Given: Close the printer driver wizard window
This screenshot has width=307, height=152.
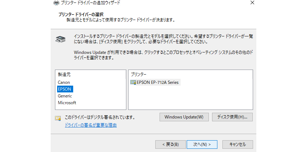Looking at the screenshot, I should coord(252,3).
